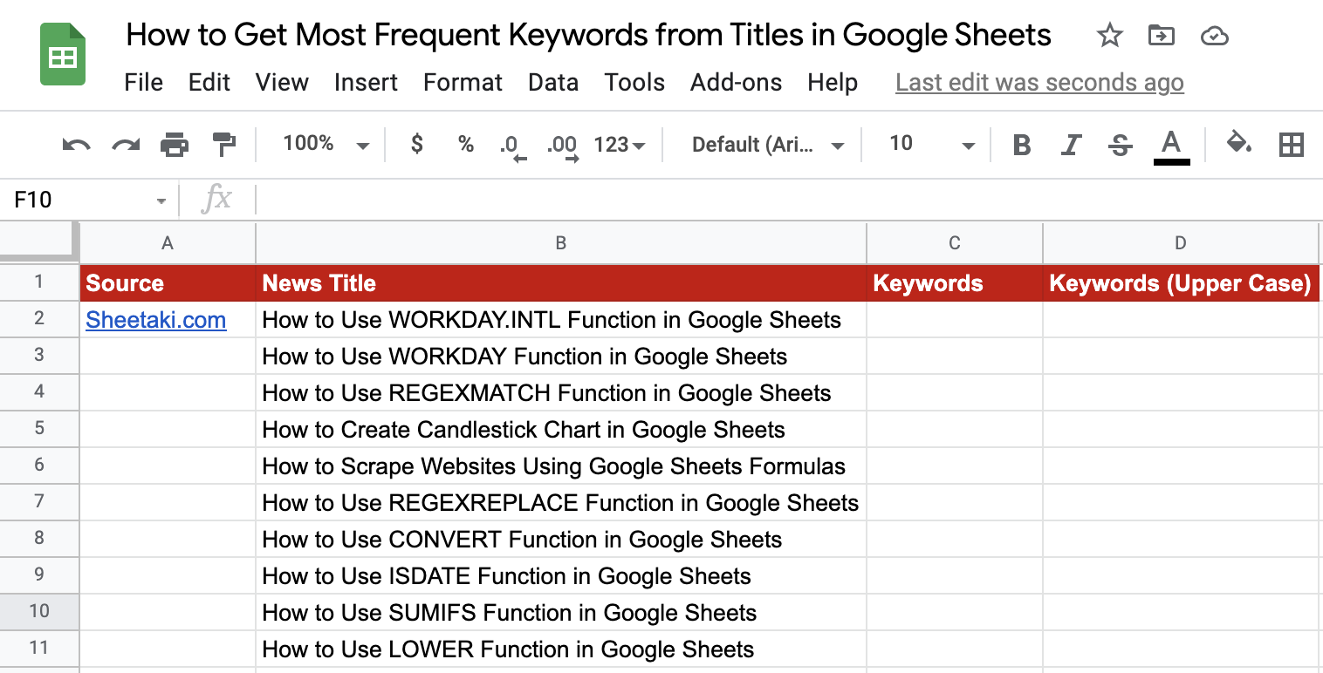Open the Sheetaki.com link in cell A2
Viewport: 1323px width, 673px height.
click(x=155, y=320)
